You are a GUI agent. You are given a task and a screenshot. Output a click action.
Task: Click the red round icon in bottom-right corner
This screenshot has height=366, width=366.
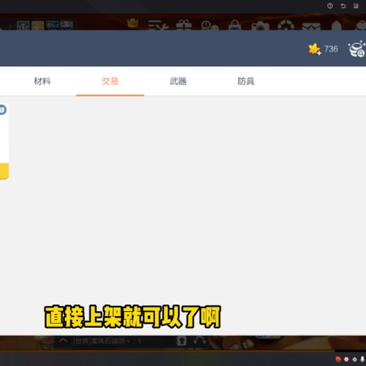tap(338, 359)
